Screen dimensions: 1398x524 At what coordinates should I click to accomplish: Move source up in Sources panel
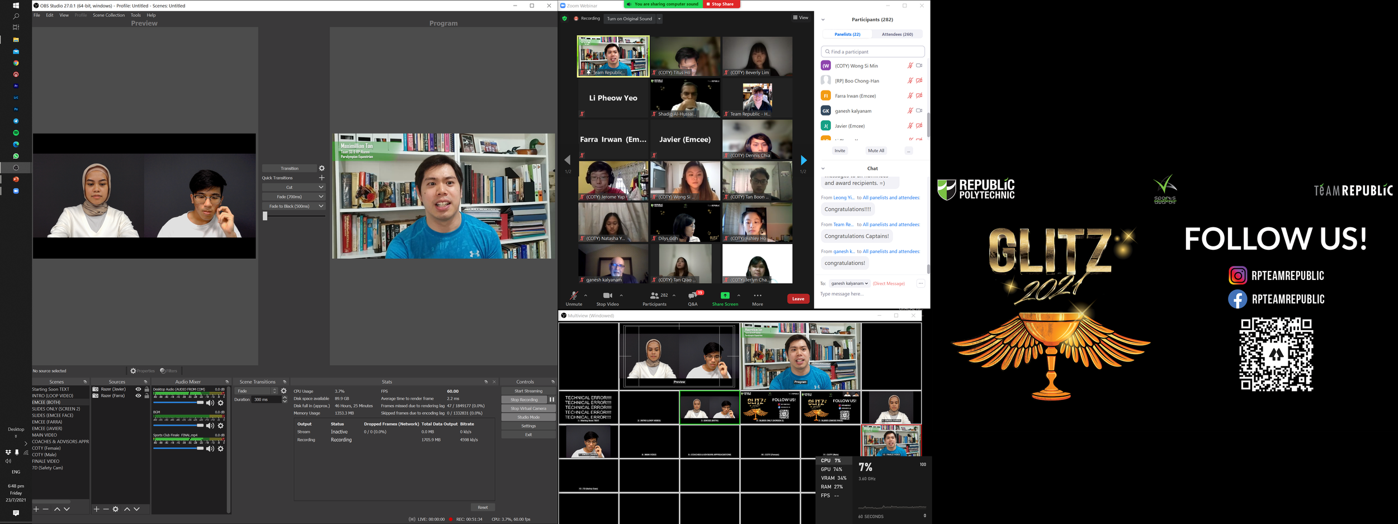click(x=127, y=509)
